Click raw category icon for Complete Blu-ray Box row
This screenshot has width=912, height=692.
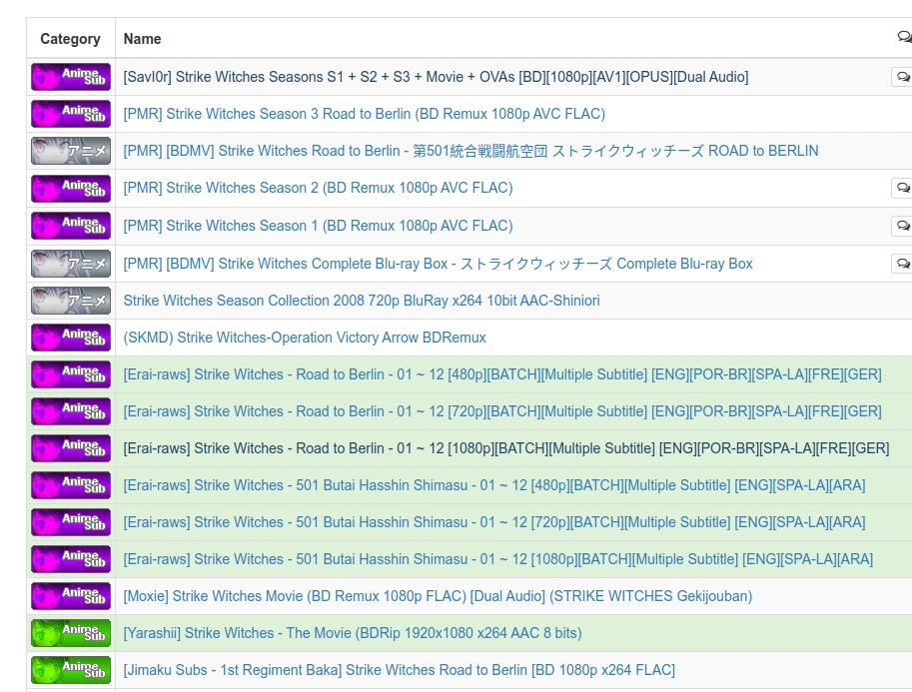70,264
